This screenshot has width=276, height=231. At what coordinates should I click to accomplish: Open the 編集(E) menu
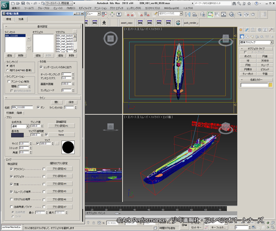coord(16,8)
